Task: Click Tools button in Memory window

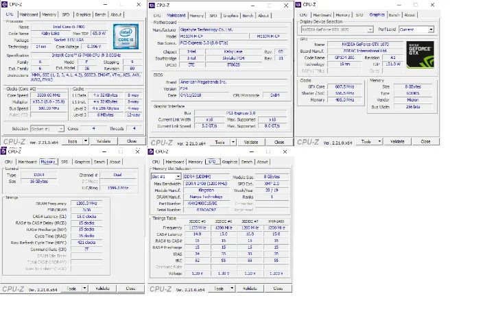Action: 71,289
